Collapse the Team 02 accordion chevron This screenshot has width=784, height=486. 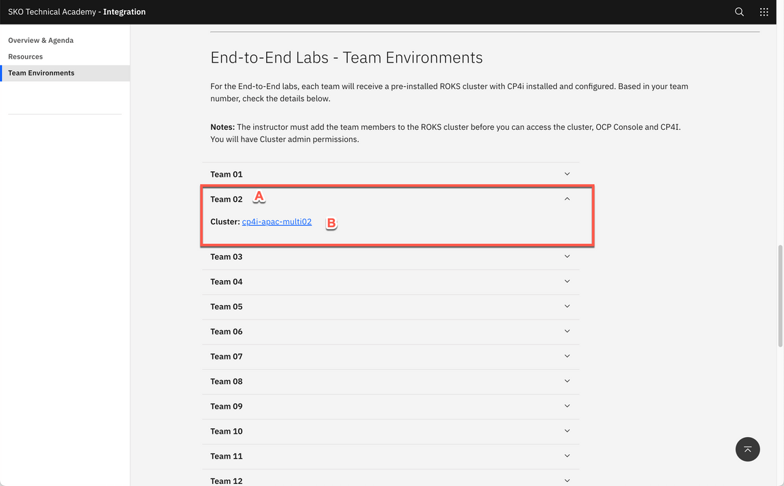pos(567,199)
